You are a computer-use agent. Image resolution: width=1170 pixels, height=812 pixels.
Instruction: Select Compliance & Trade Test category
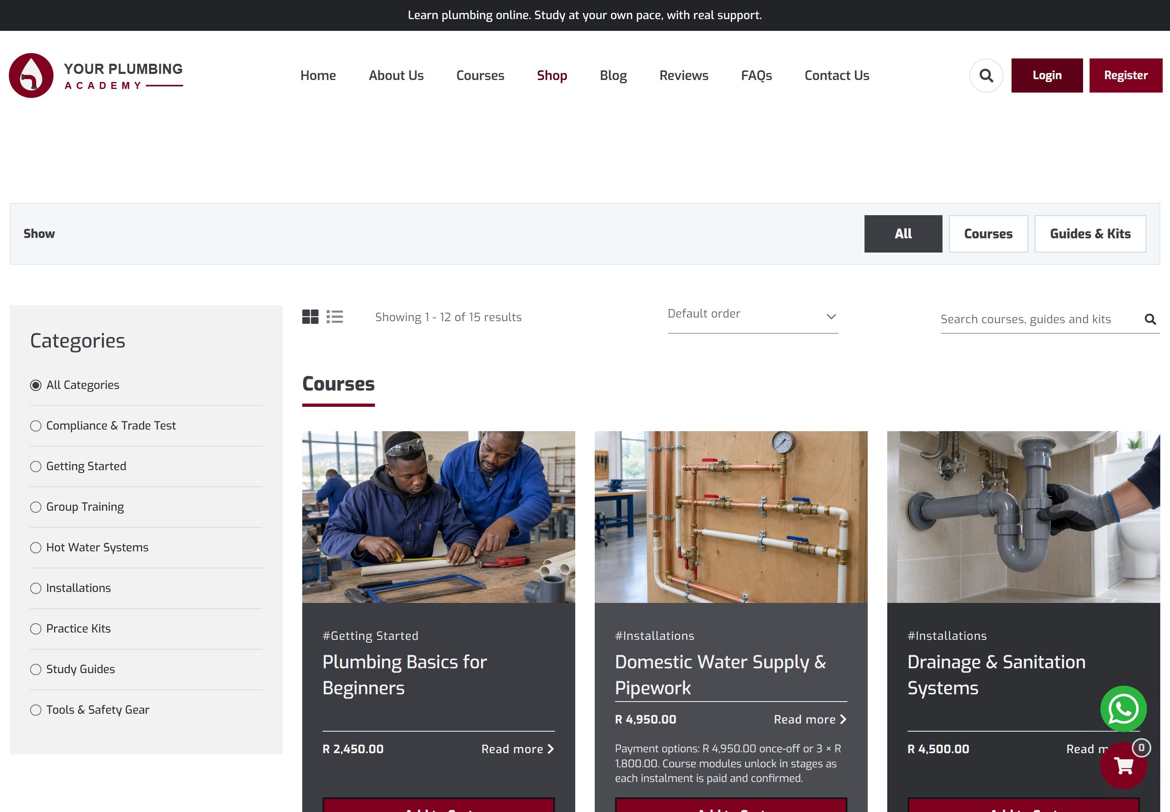point(36,426)
